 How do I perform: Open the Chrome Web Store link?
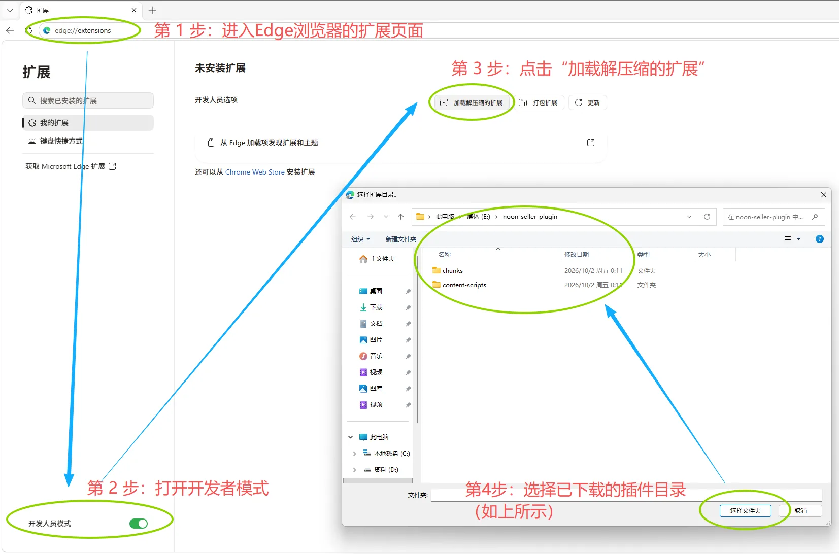255,172
